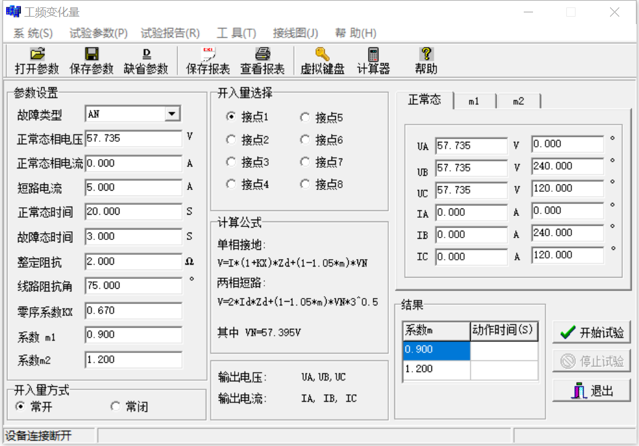Viewport: 639px width, 446px height.
Task: Click the 短路电流 input field
Action: coord(133,188)
